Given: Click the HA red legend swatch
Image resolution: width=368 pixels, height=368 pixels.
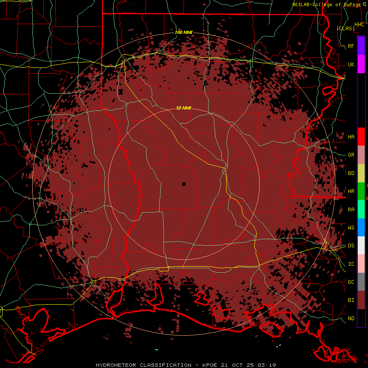Looking at the screenshot, I should pyautogui.click(x=361, y=137).
